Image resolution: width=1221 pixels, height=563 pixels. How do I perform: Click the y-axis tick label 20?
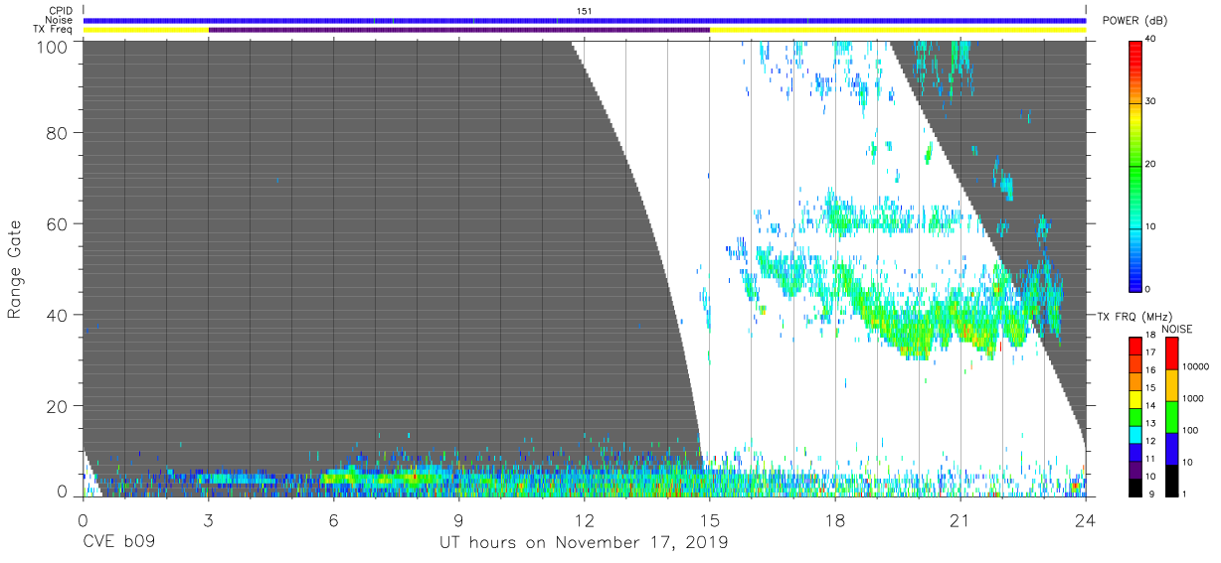58,406
